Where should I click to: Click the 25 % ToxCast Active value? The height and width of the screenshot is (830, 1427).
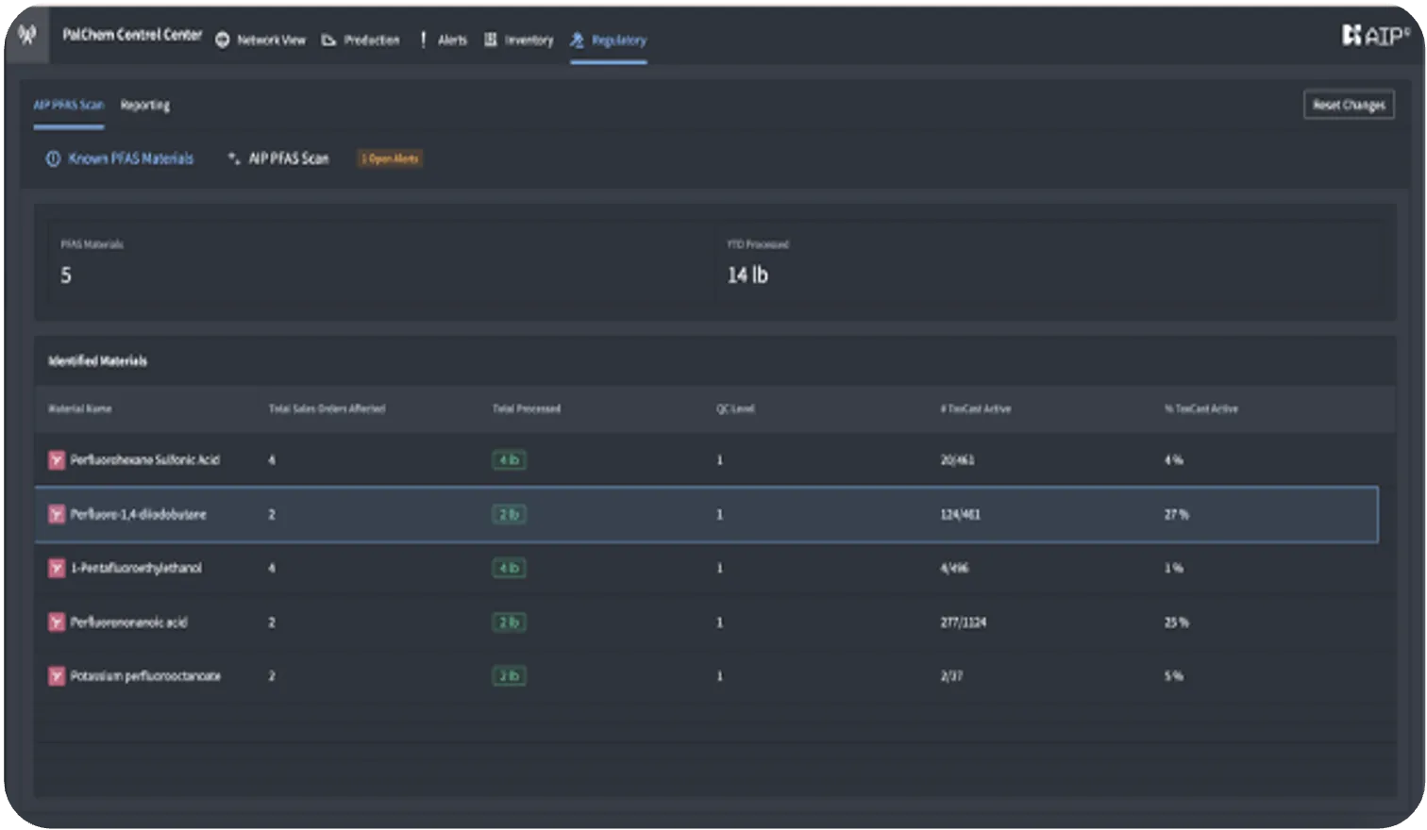click(x=1177, y=622)
